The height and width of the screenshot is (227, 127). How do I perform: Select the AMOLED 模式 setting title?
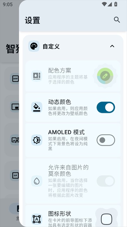[x=66, y=132]
